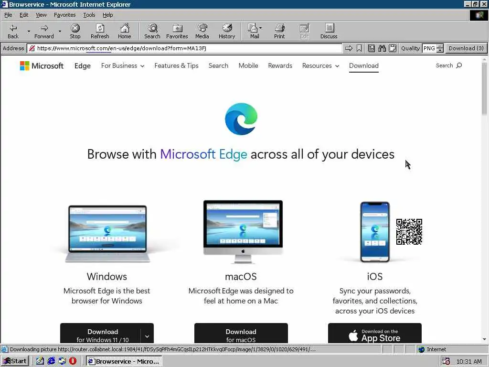Open the Media toolbar pane
This screenshot has height=367, width=489.
202,31
